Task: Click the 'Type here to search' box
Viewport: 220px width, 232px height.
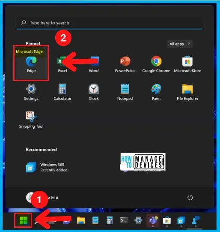Action: (109, 23)
